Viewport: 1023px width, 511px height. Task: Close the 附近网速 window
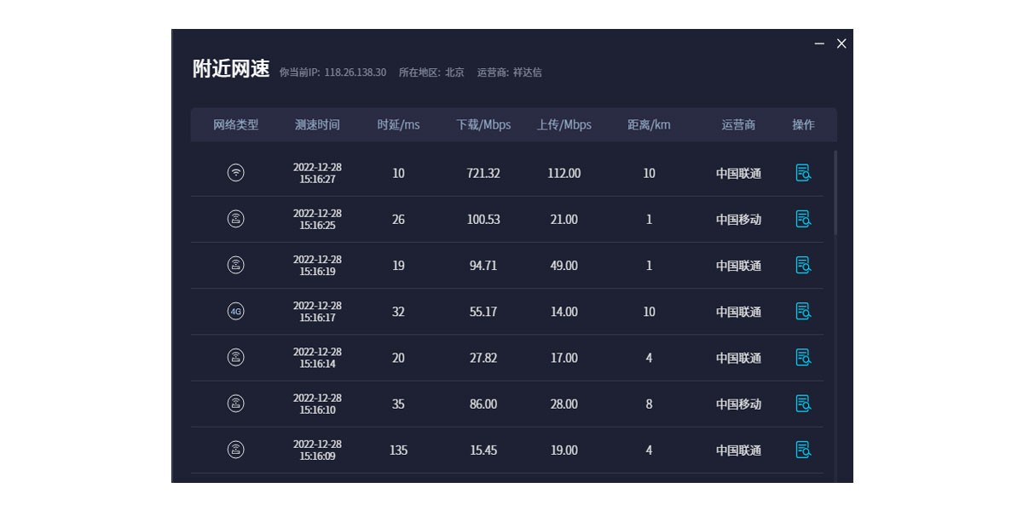pos(841,43)
